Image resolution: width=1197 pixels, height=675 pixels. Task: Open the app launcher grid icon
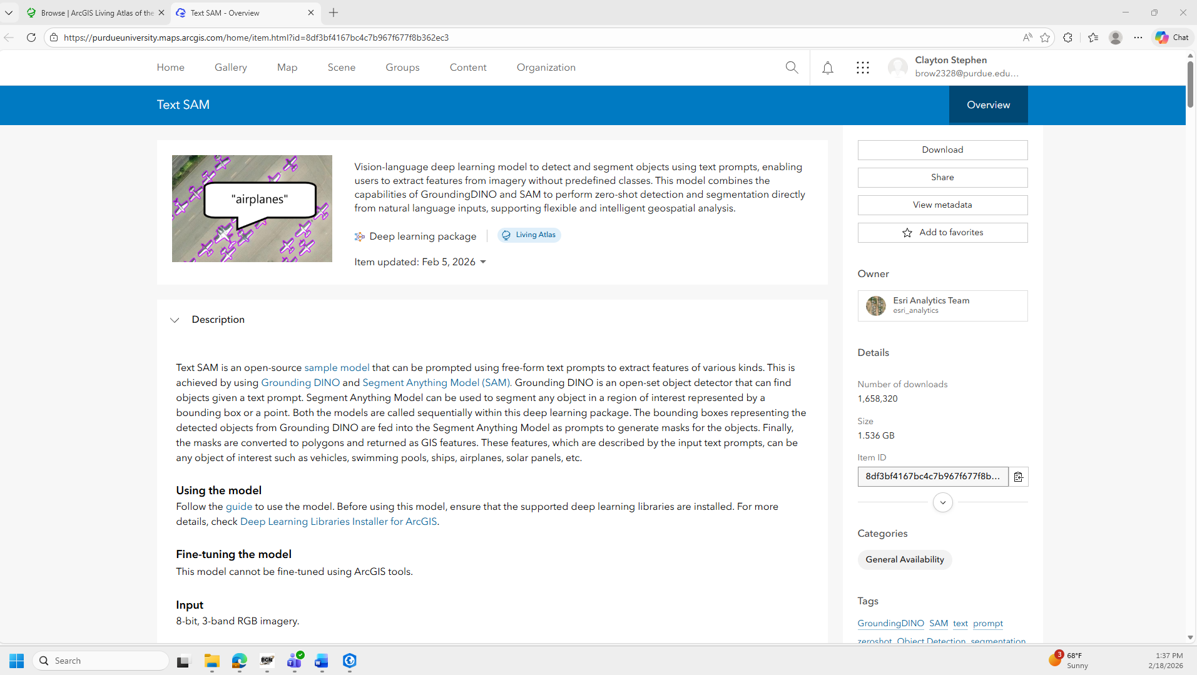tap(862, 67)
